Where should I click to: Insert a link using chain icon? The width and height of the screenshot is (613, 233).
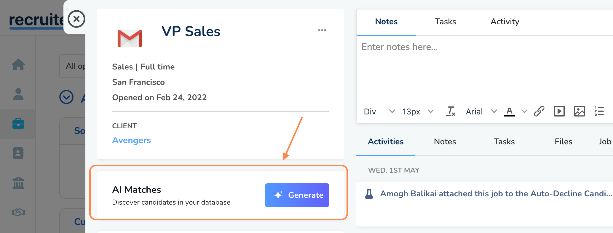point(539,111)
